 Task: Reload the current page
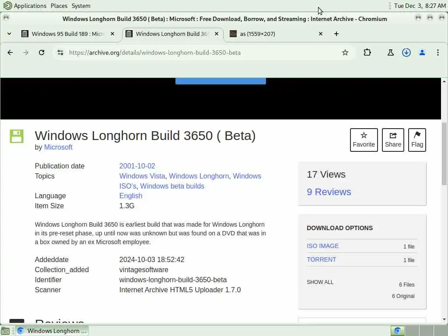pos(42,52)
